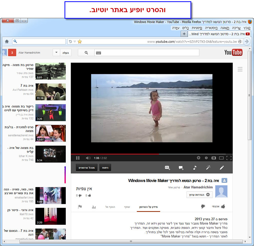
Task: Mute the video with the speaker icon
Action: point(88,158)
